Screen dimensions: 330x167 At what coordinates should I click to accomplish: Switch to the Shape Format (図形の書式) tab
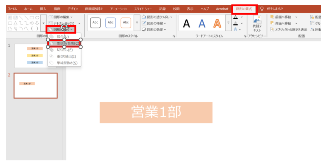[x=245, y=9]
